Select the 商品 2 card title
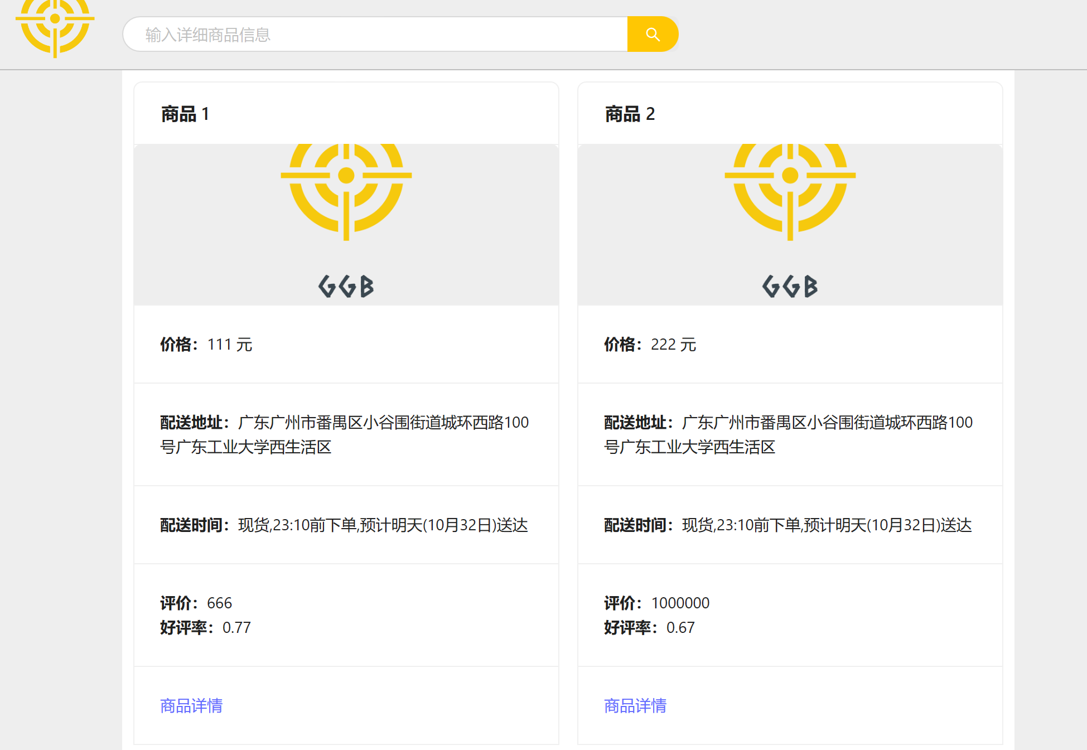The height and width of the screenshot is (750, 1087). (x=629, y=114)
